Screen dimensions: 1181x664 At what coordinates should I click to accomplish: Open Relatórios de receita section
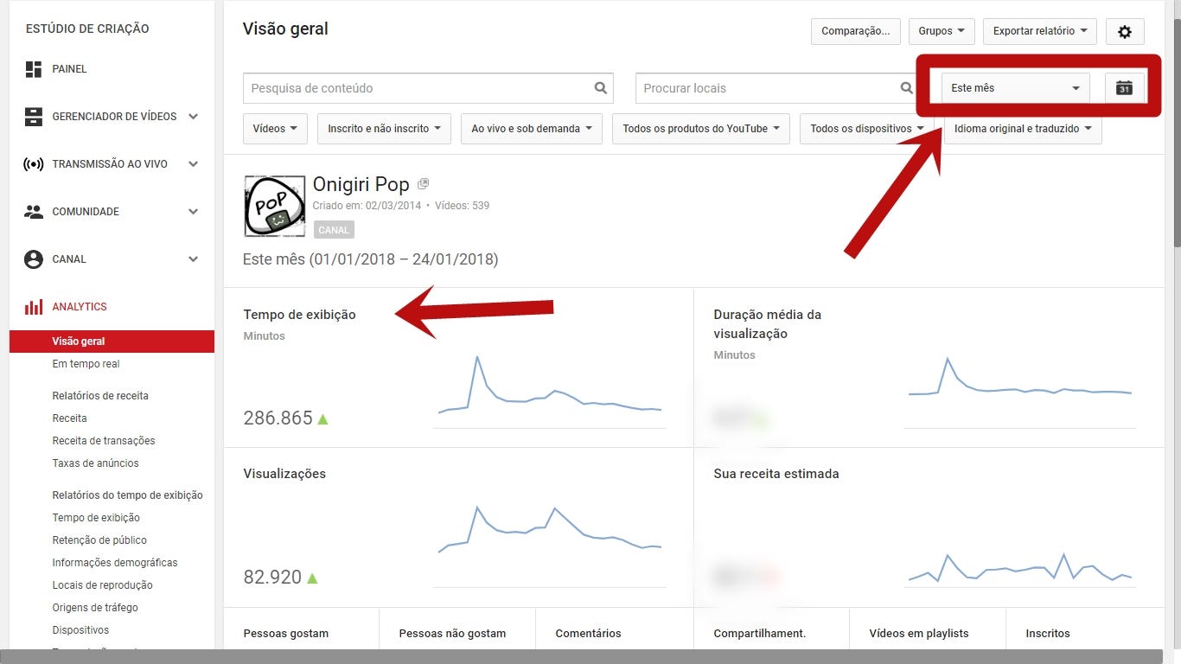point(100,396)
